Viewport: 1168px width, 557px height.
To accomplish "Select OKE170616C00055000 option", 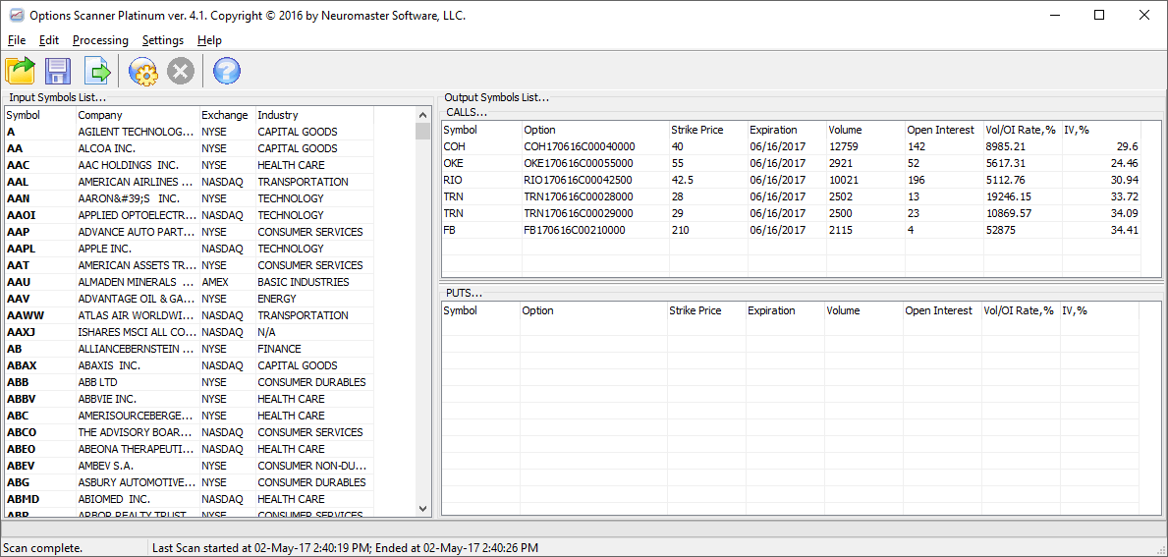I will point(579,163).
